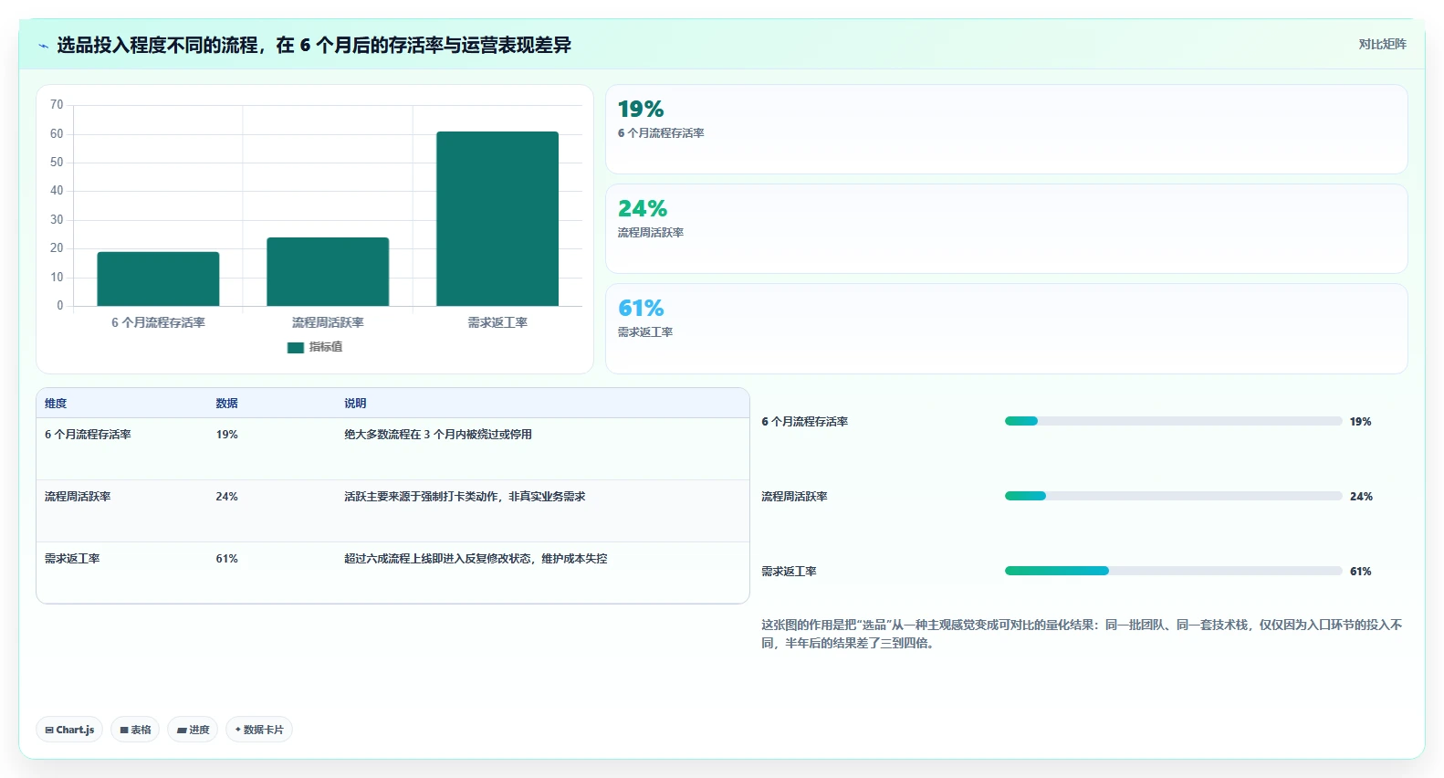Click the 维度 column header
1444x778 pixels.
coord(56,403)
